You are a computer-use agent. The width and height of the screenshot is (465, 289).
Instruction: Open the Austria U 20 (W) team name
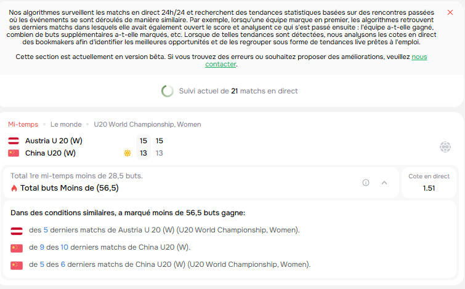(54, 141)
